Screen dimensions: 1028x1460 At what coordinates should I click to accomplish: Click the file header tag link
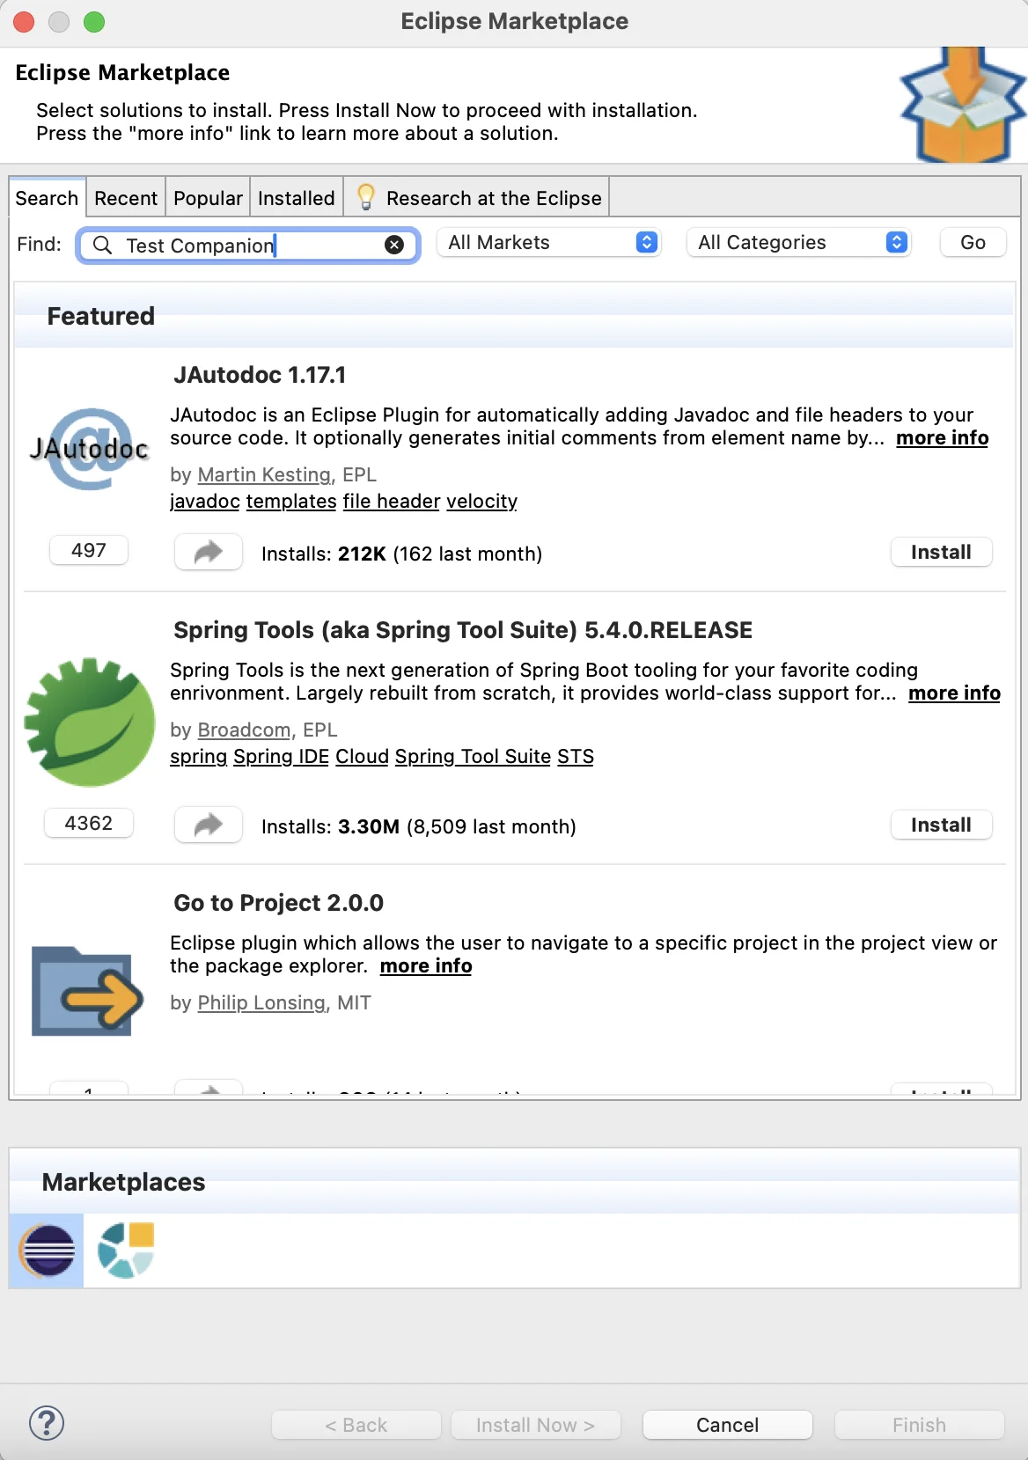pyautogui.click(x=392, y=502)
